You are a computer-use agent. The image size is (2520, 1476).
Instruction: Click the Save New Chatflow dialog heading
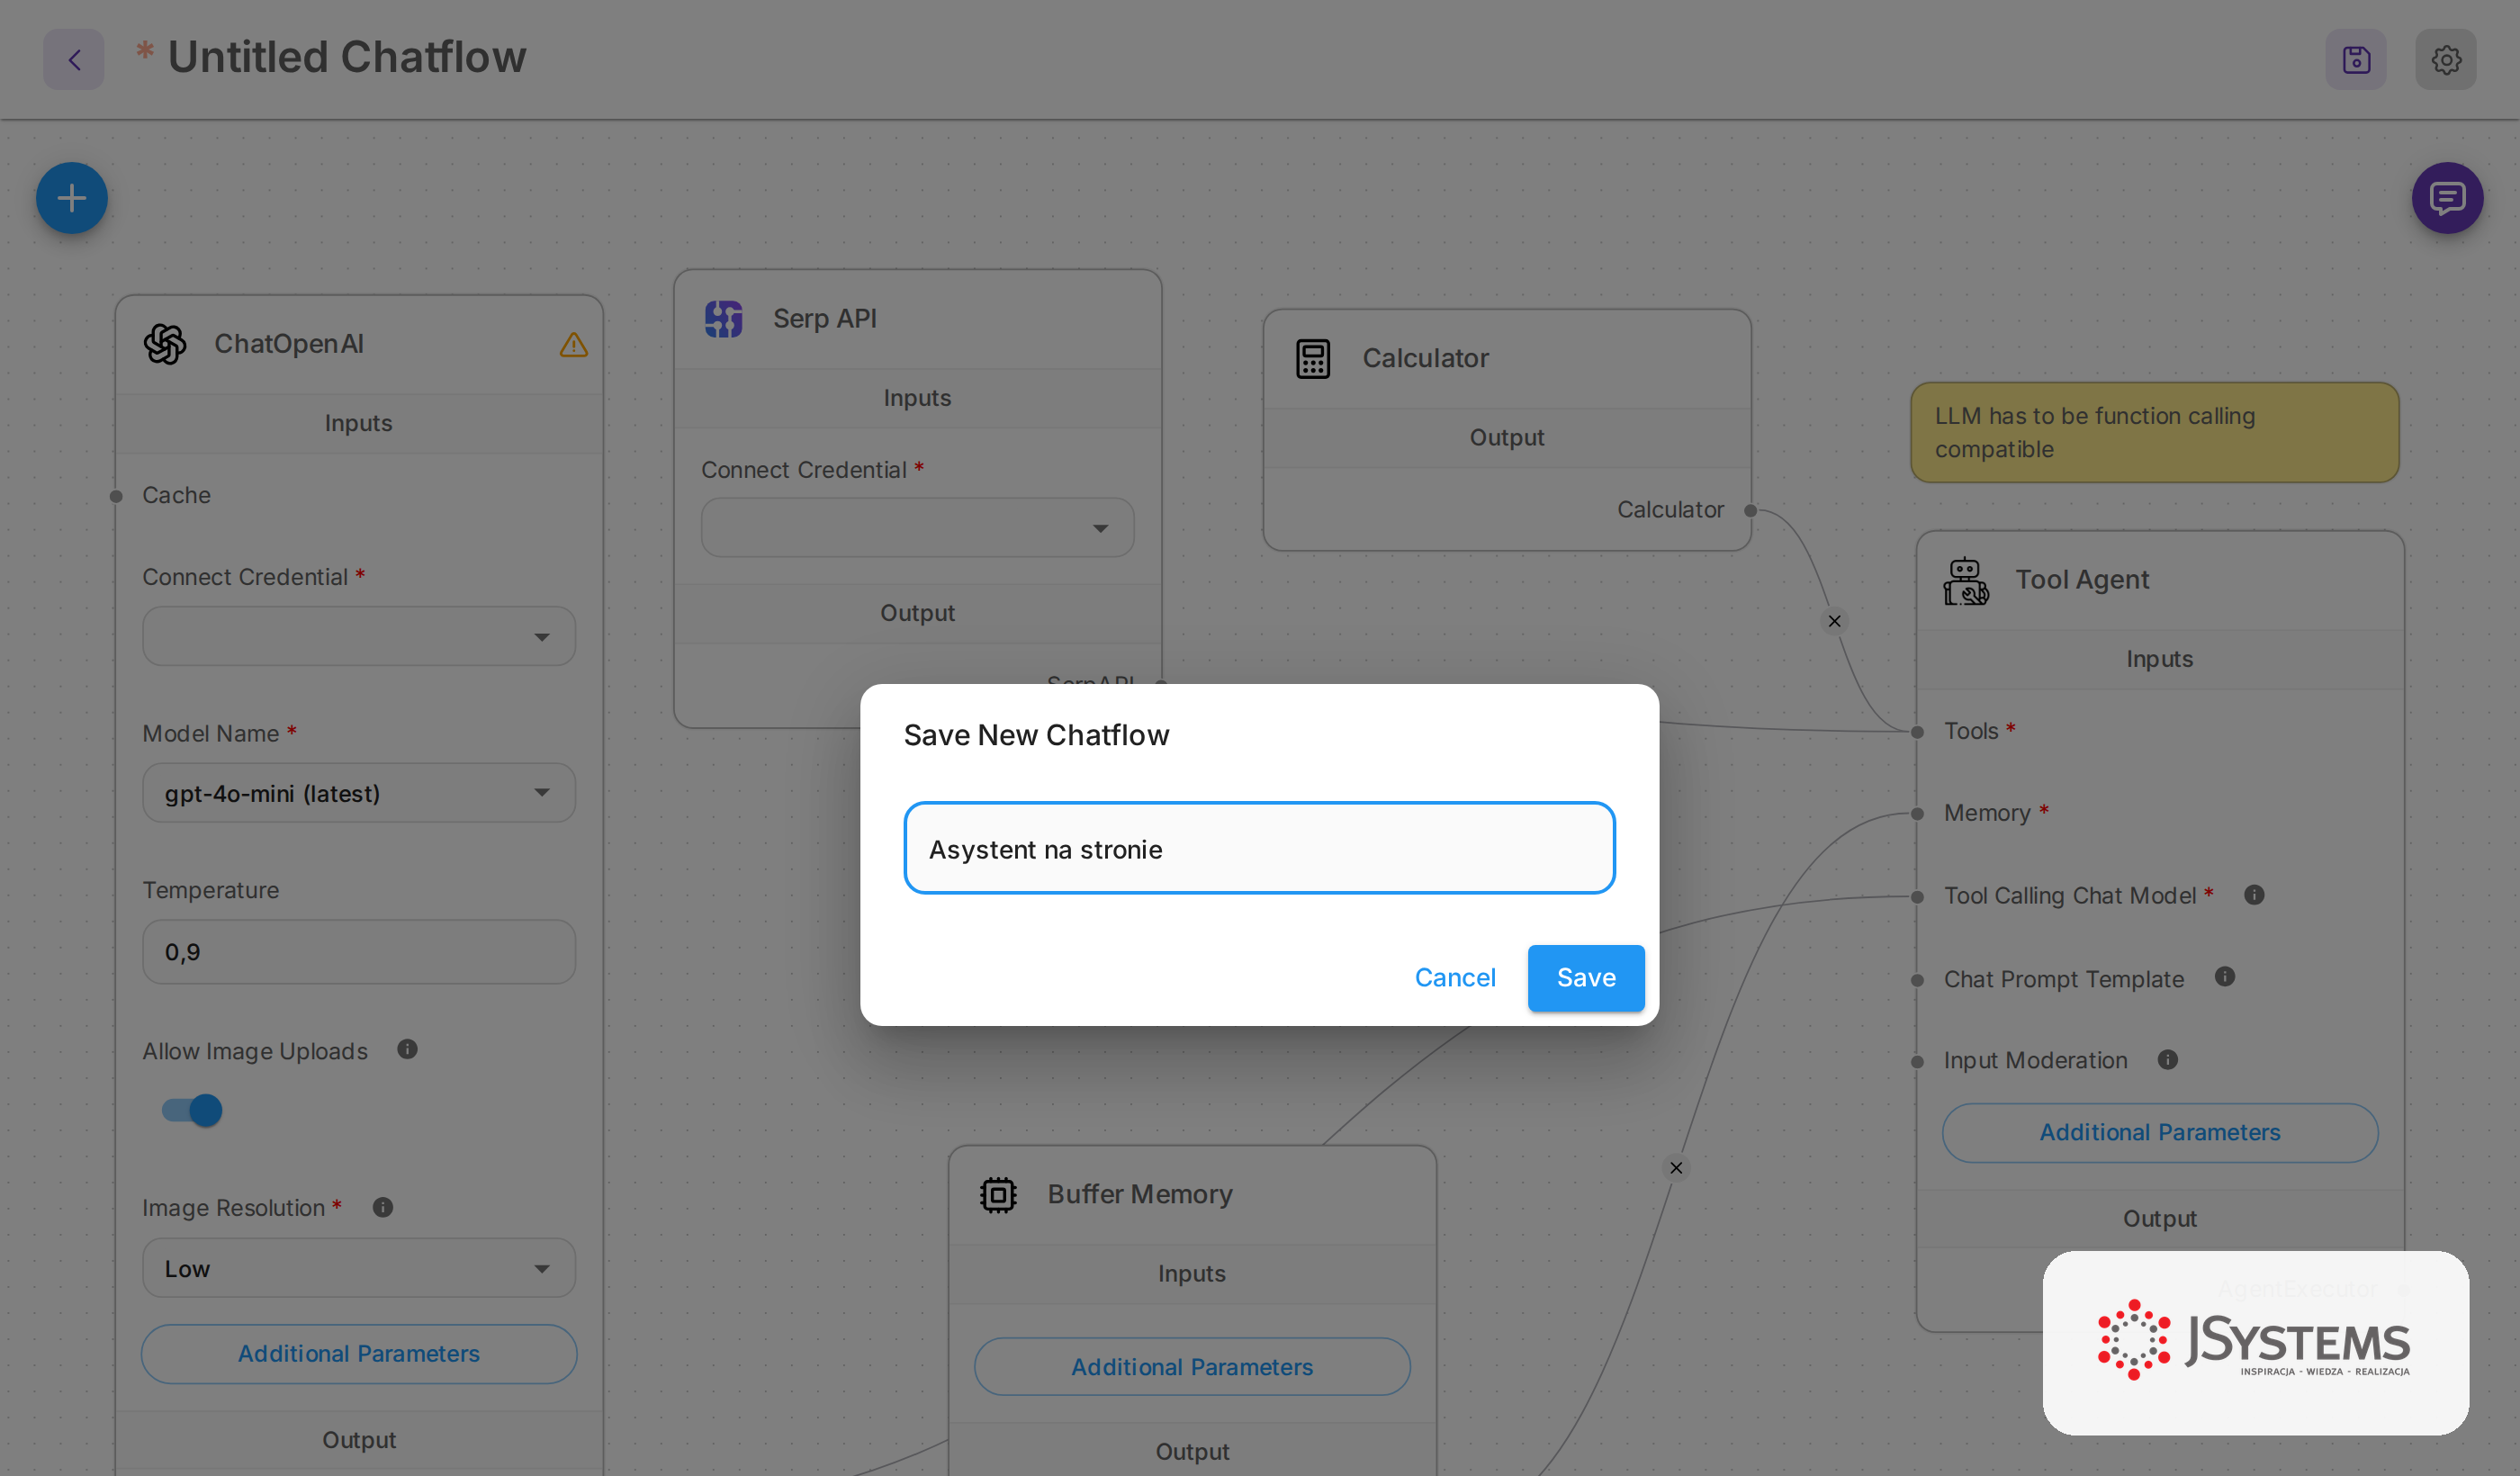click(1036, 735)
